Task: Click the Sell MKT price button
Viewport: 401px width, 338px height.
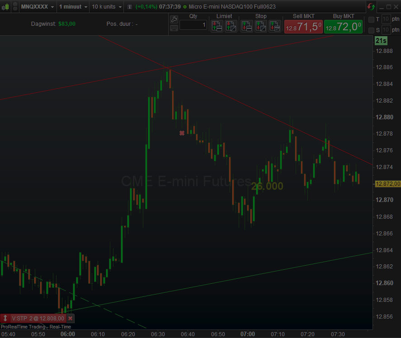Action: [x=303, y=27]
